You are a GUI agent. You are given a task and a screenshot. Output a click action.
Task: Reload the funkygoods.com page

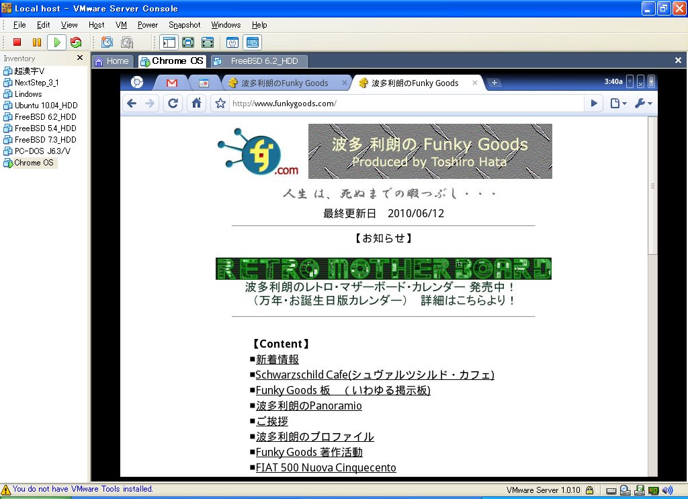(x=173, y=103)
